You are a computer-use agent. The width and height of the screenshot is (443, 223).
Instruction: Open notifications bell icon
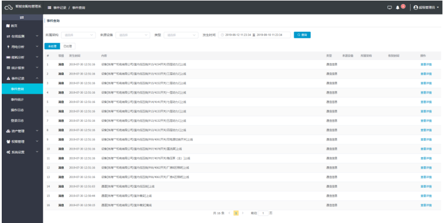tap(397, 8)
